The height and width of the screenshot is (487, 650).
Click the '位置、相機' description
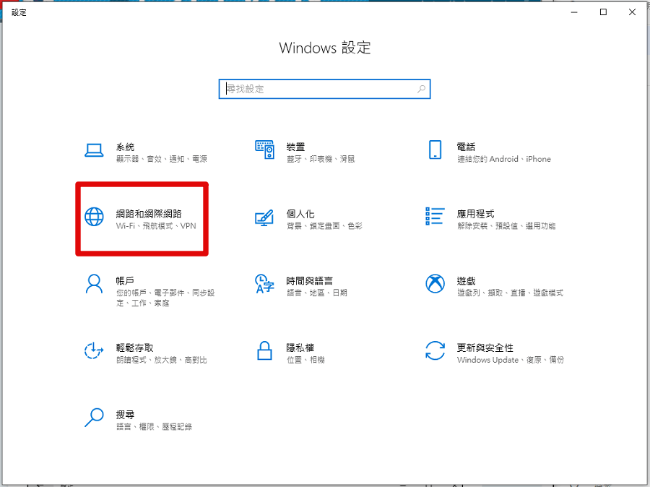[x=306, y=360]
